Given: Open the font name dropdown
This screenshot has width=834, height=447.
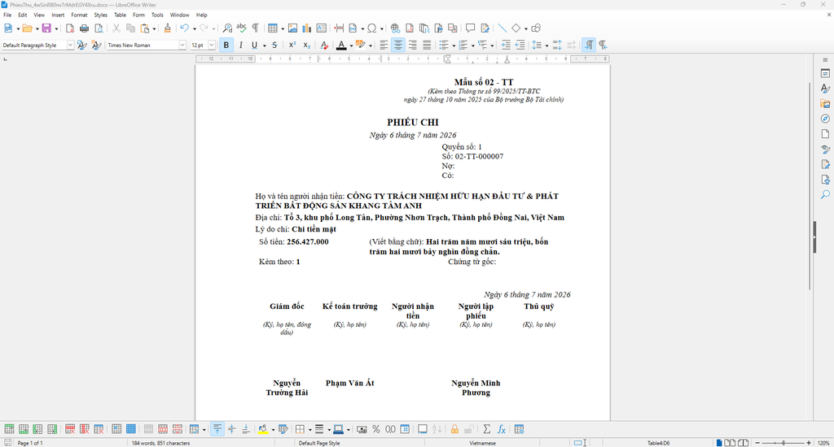Looking at the screenshot, I should point(182,46).
